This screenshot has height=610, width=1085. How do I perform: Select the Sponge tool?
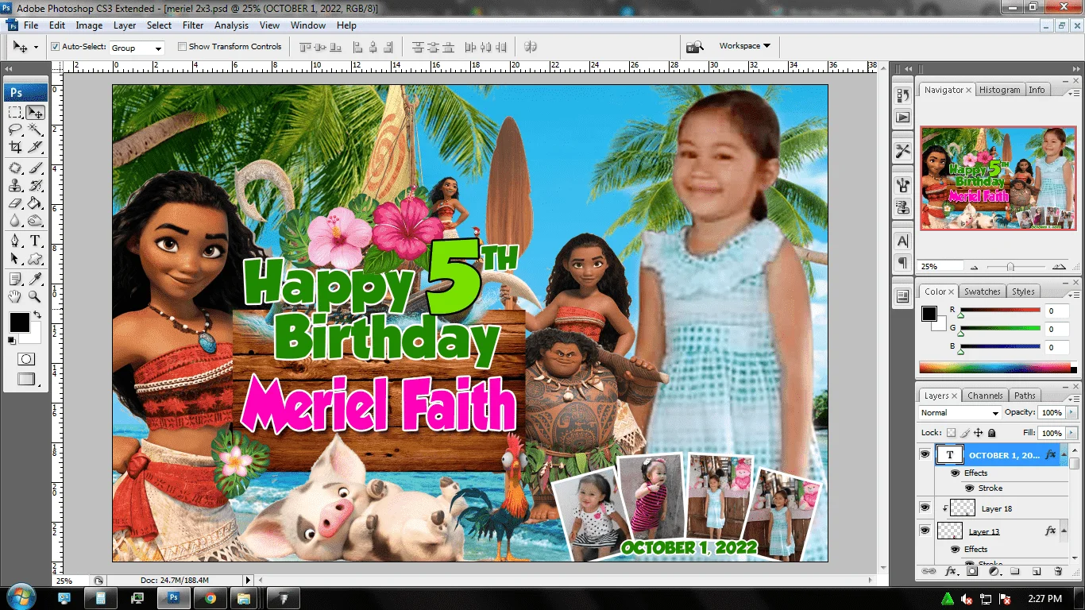tap(35, 220)
